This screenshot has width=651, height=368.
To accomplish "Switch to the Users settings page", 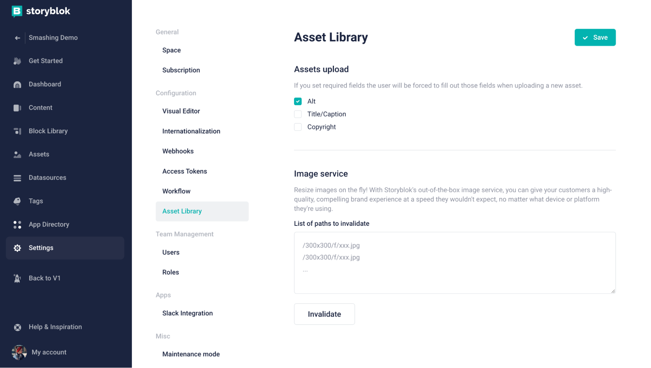I will (x=171, y=252).
